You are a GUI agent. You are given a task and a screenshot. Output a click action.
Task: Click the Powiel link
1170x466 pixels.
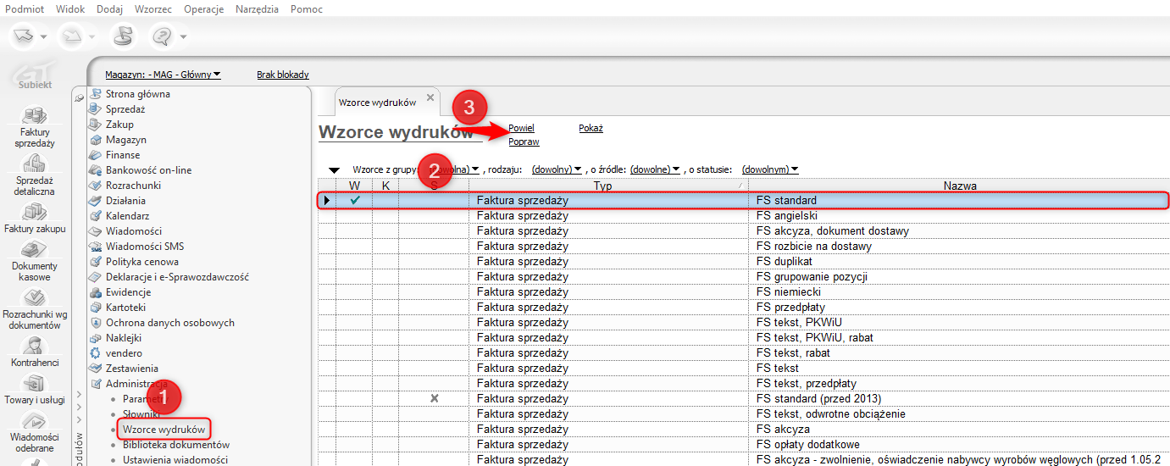click(x=521, y=128)
